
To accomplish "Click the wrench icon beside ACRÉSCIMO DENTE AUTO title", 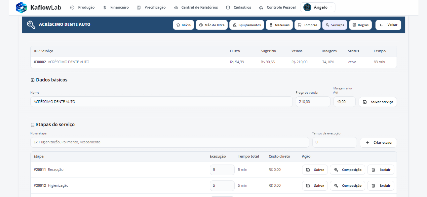I will tap(31, 25).
